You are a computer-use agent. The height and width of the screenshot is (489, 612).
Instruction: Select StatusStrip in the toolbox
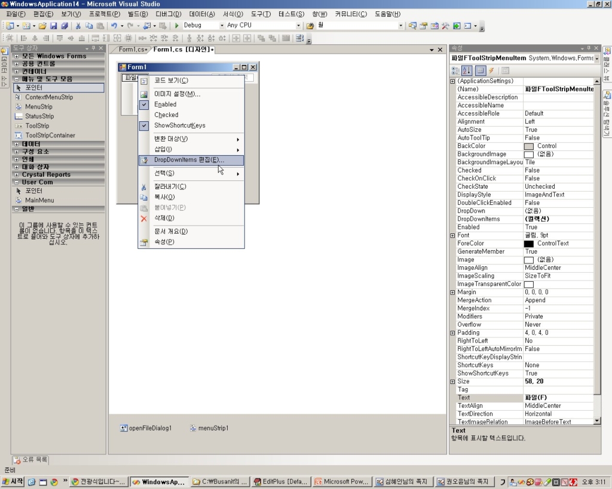click(x=59, y=116)
